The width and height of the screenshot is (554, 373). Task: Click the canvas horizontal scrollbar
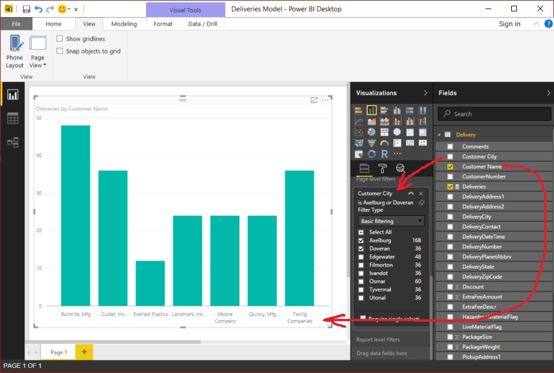[x=113, y=342]
